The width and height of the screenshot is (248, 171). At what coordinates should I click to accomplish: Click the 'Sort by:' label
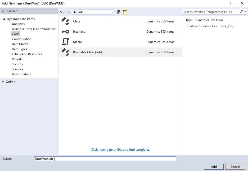pos(65,12)
